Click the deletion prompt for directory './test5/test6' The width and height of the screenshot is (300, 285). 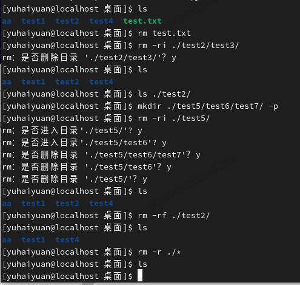[x=87, y=167]
